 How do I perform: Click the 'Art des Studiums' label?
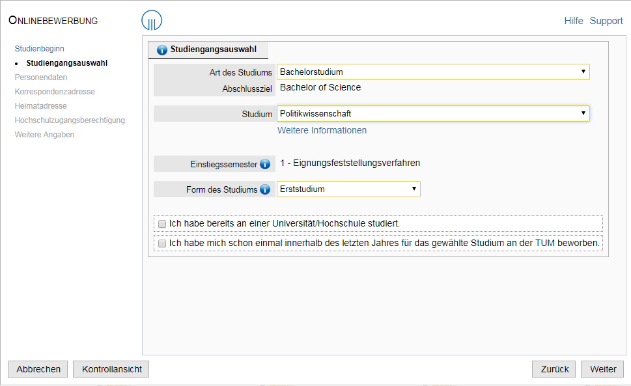click(241, 73)
